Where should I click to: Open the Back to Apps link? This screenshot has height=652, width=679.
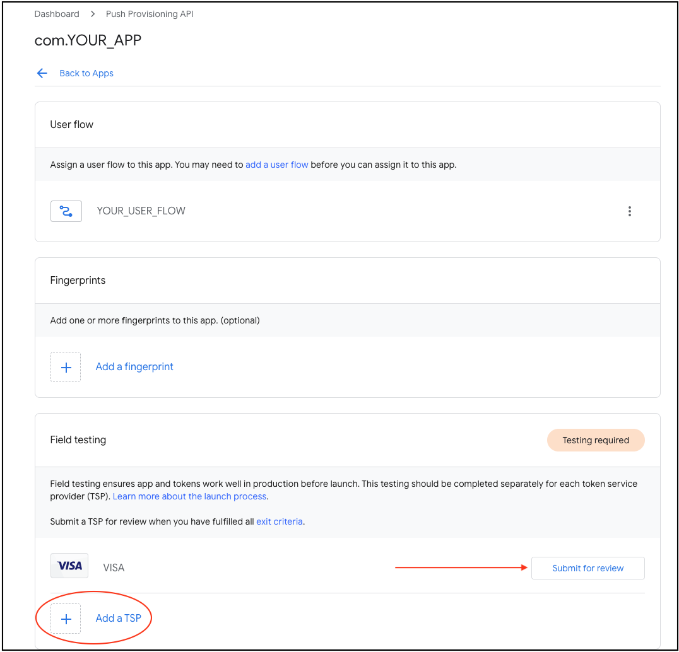click(x=86, y=73)
